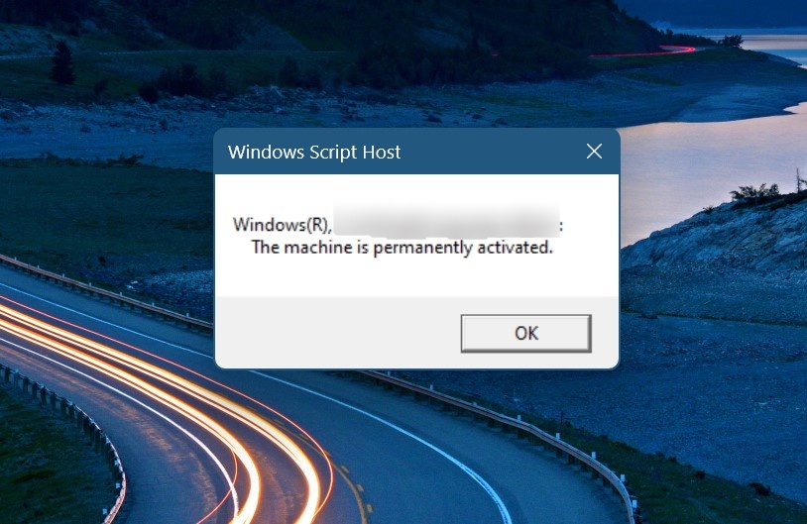This screenshot has width=807, height=524.
Task: Click the gray footer area left of OK
Action: point(337,333)
